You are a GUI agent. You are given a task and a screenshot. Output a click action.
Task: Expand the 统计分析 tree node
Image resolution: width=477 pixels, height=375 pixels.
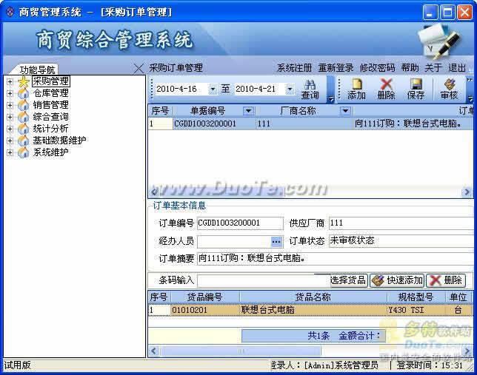pos(10,129)
